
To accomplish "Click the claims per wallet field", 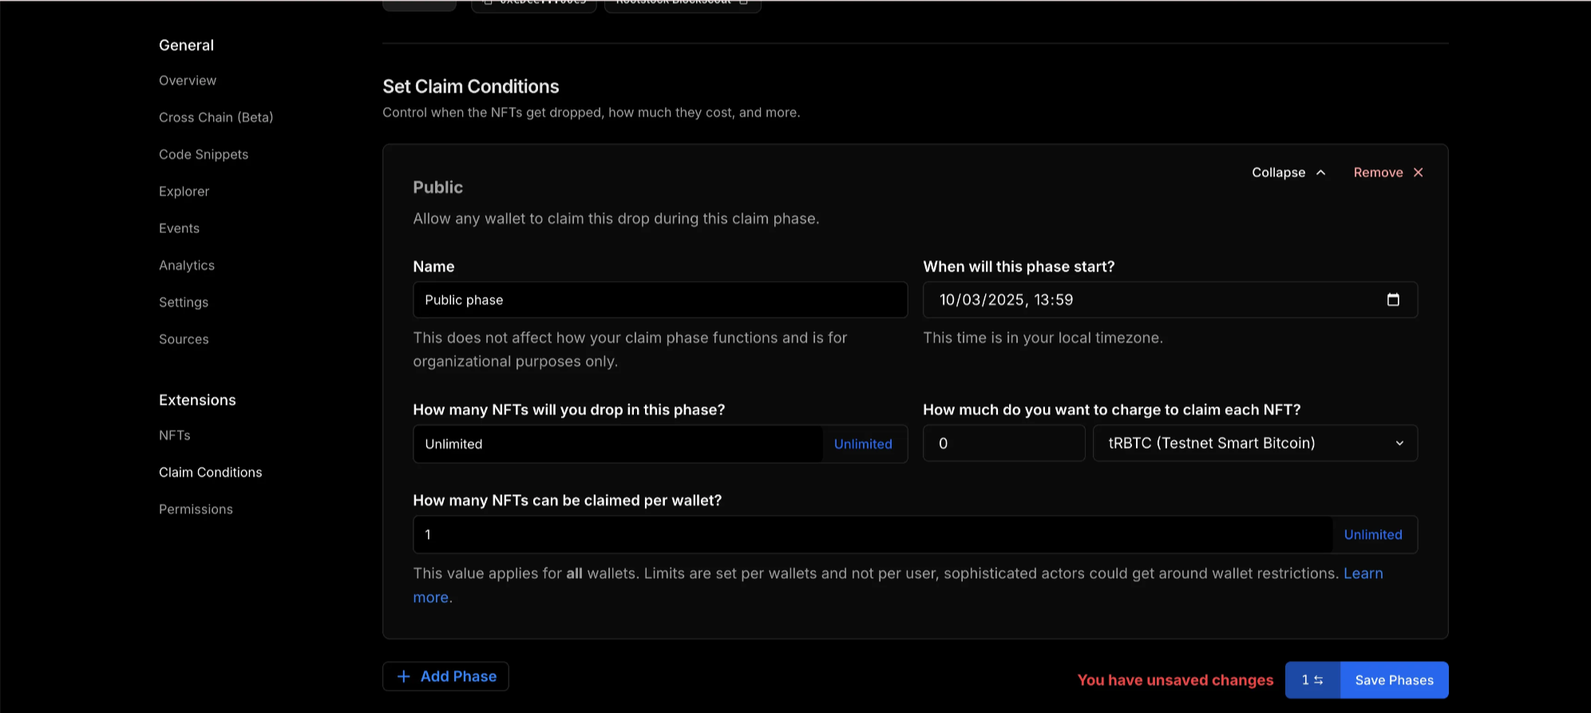I will tap(872, 535).
